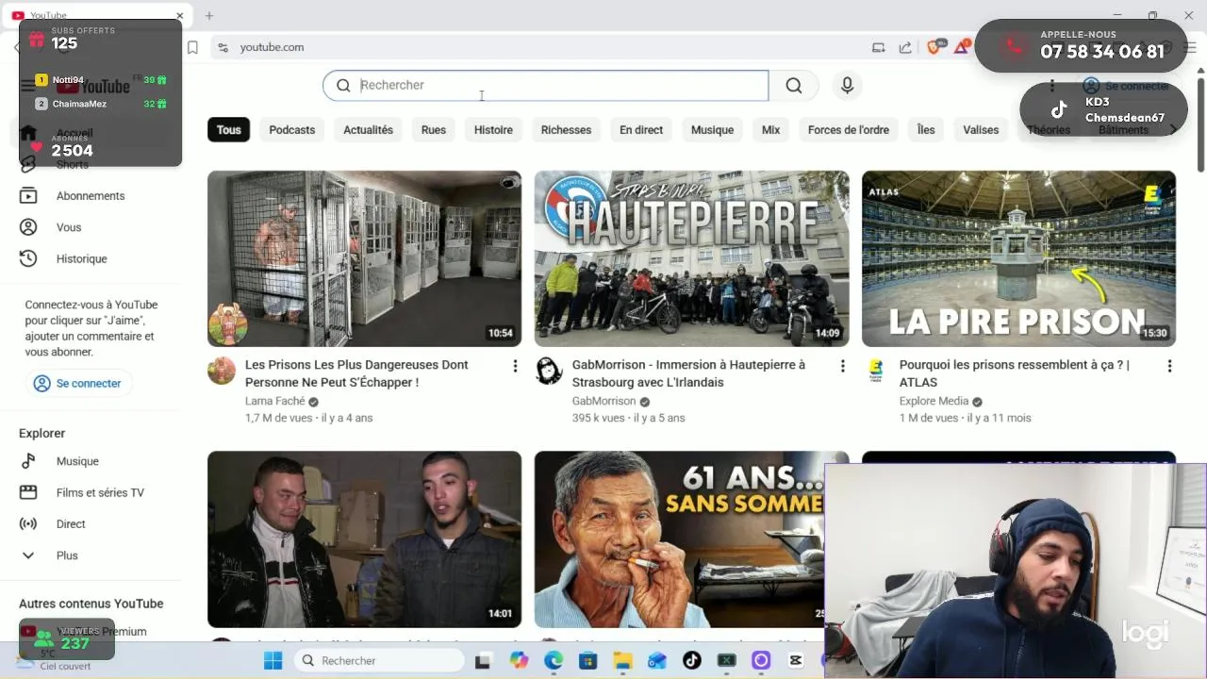This screenshot has height=679, width=1207.
Task: Open Excel from the taskbar
Action: click(x=727, y=660)
